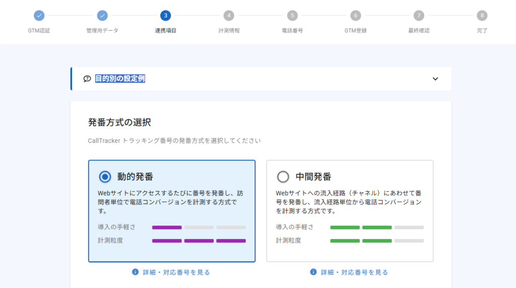Click info icon under the 動的発番 card

(x=135, y=272)
